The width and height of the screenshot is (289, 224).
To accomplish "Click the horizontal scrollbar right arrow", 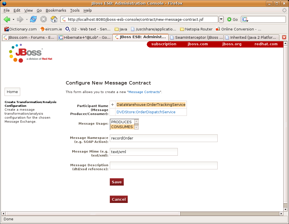I will pos(281,213).
